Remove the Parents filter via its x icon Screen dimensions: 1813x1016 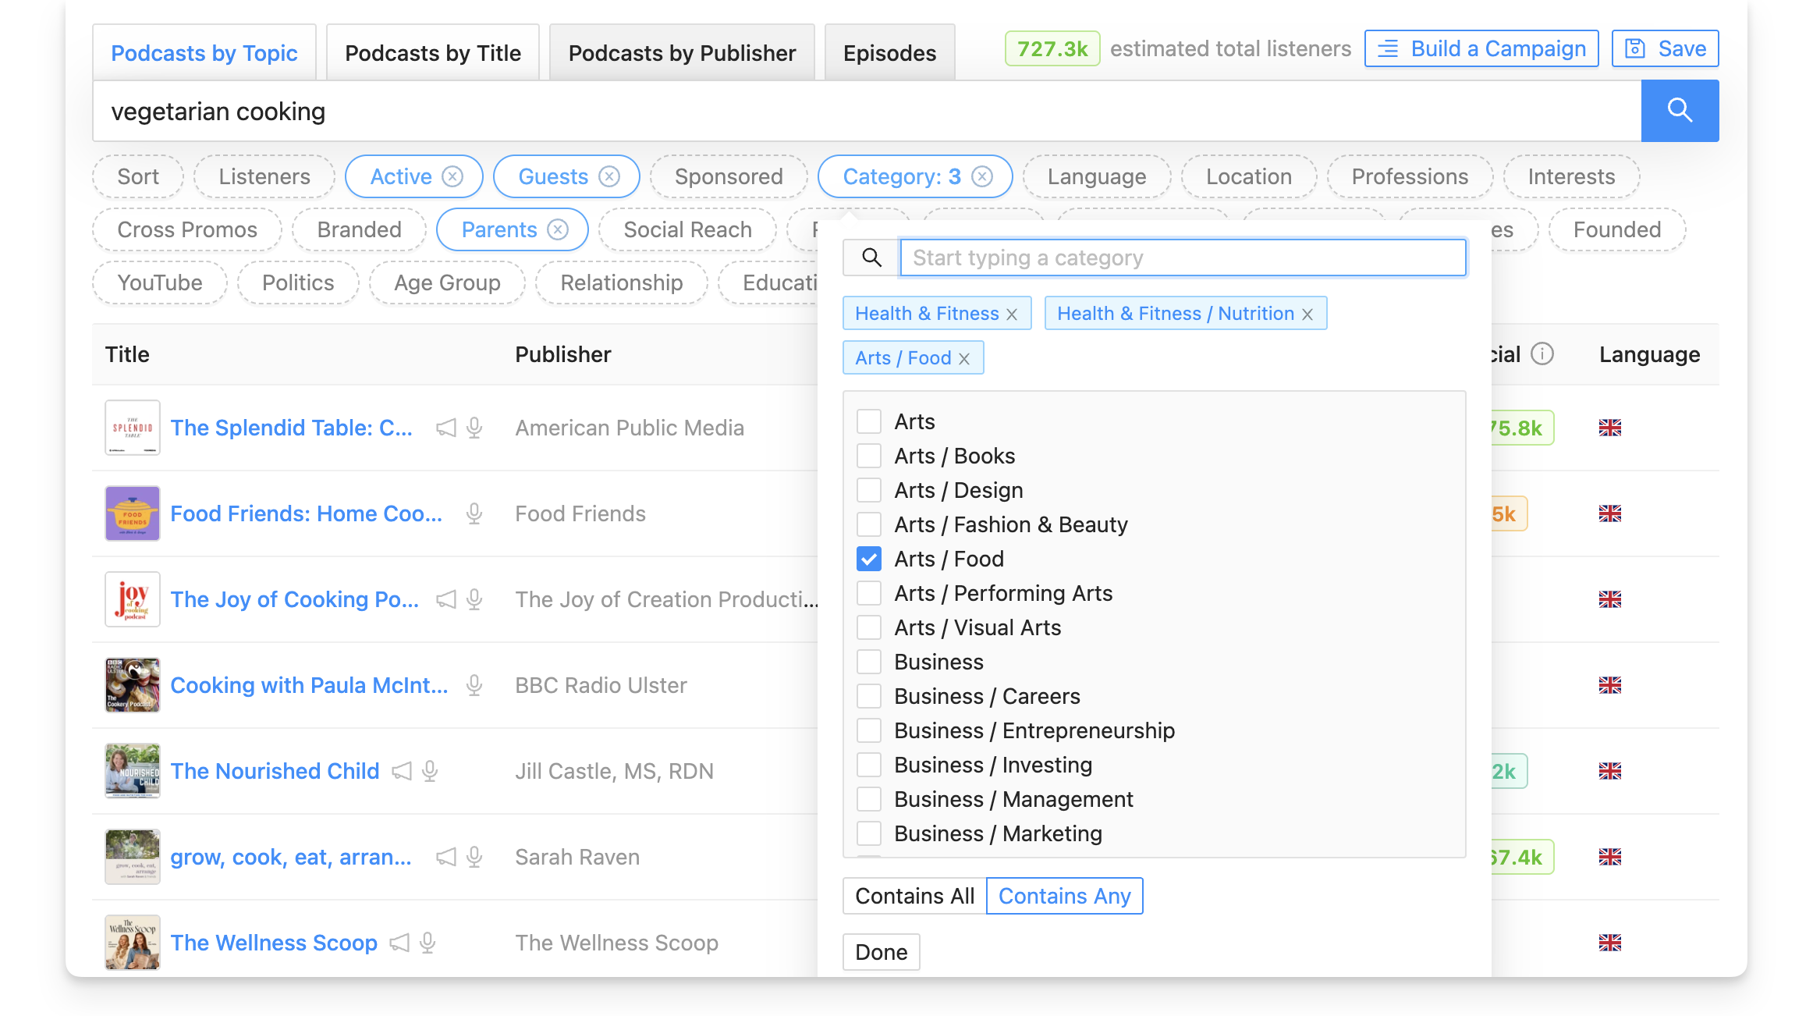557,229
